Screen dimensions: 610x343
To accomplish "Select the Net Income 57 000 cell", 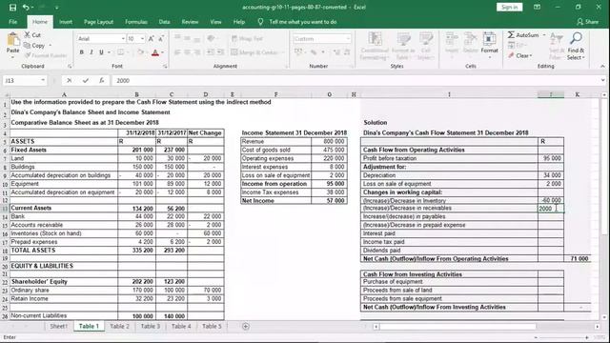I will point(329,201).
